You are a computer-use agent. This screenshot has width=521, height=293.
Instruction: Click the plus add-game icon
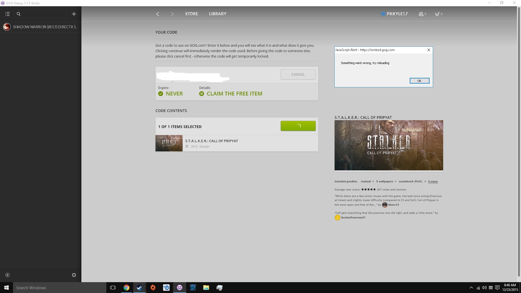[74, 14]
